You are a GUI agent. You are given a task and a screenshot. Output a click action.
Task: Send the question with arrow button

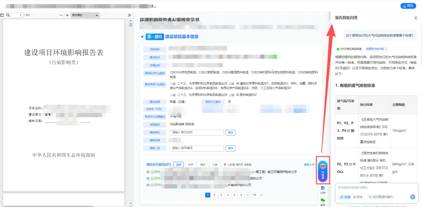point(413,197)
